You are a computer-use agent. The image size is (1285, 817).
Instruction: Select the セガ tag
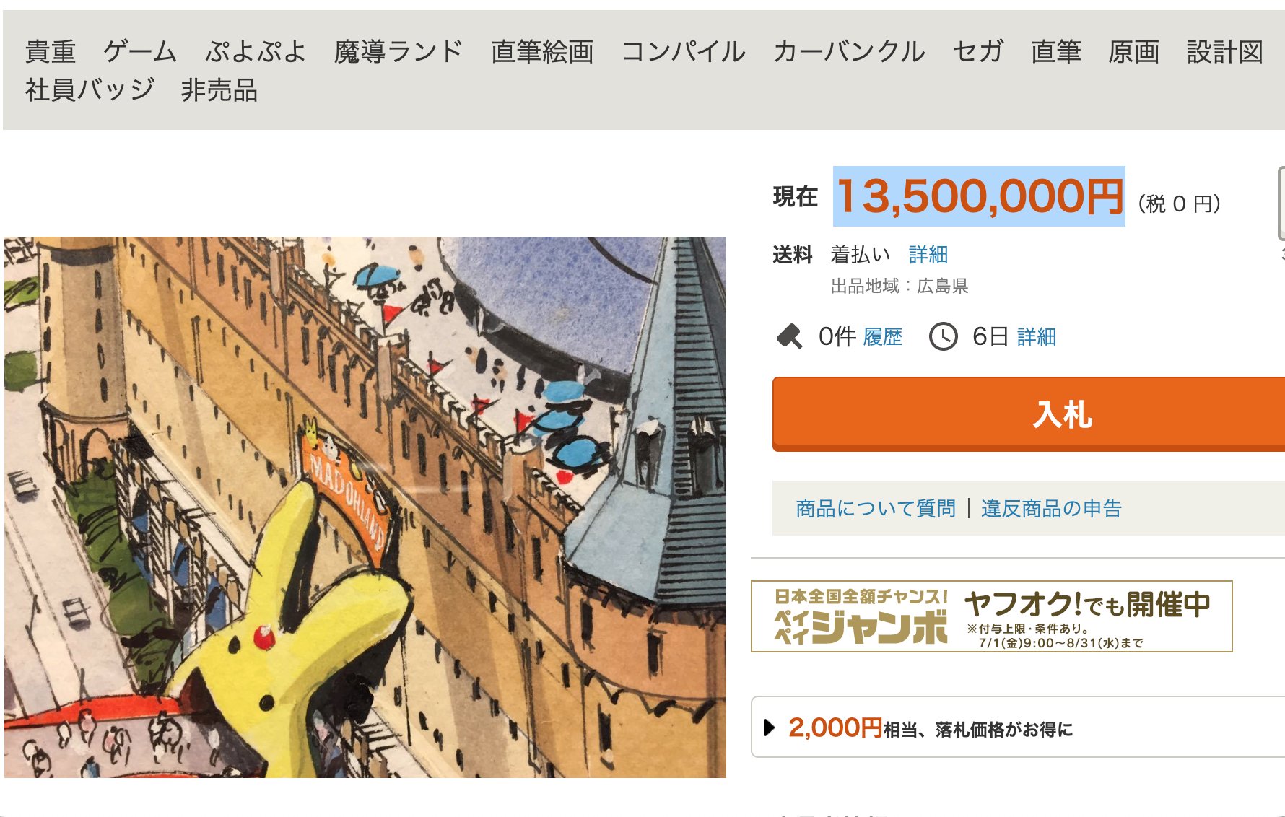pos(978,51)
